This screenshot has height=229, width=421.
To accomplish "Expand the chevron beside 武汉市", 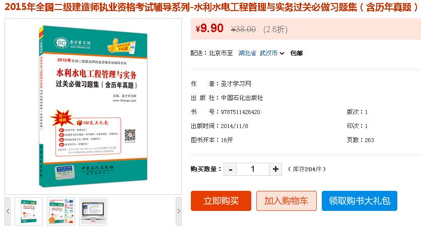I will coord(282,53).
